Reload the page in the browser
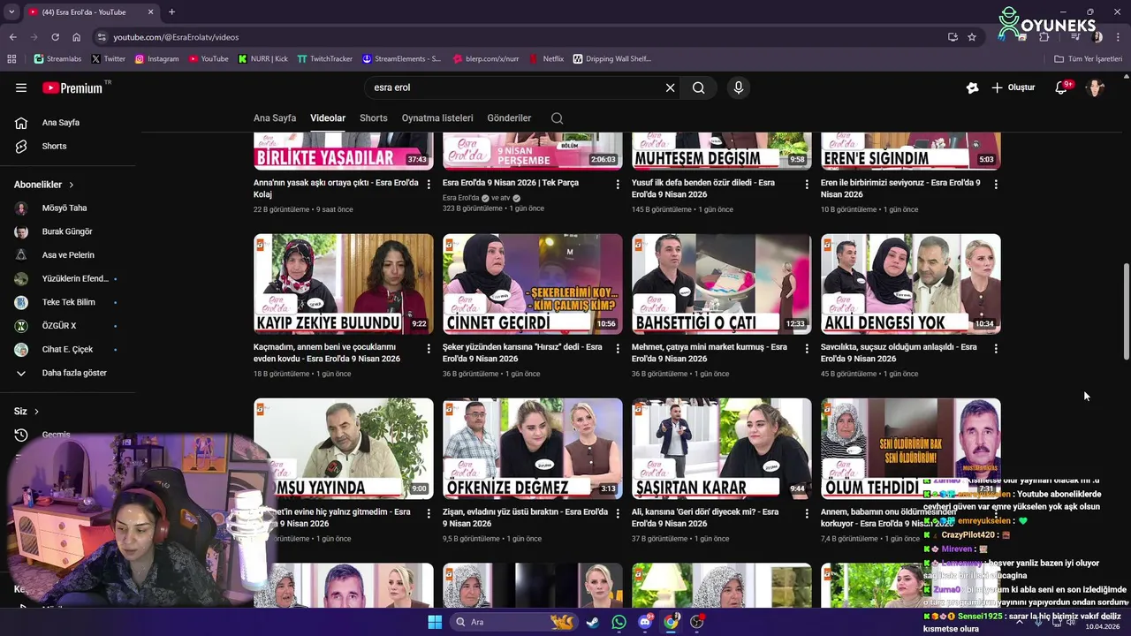The image size is (1131, 636). (55, 37)
